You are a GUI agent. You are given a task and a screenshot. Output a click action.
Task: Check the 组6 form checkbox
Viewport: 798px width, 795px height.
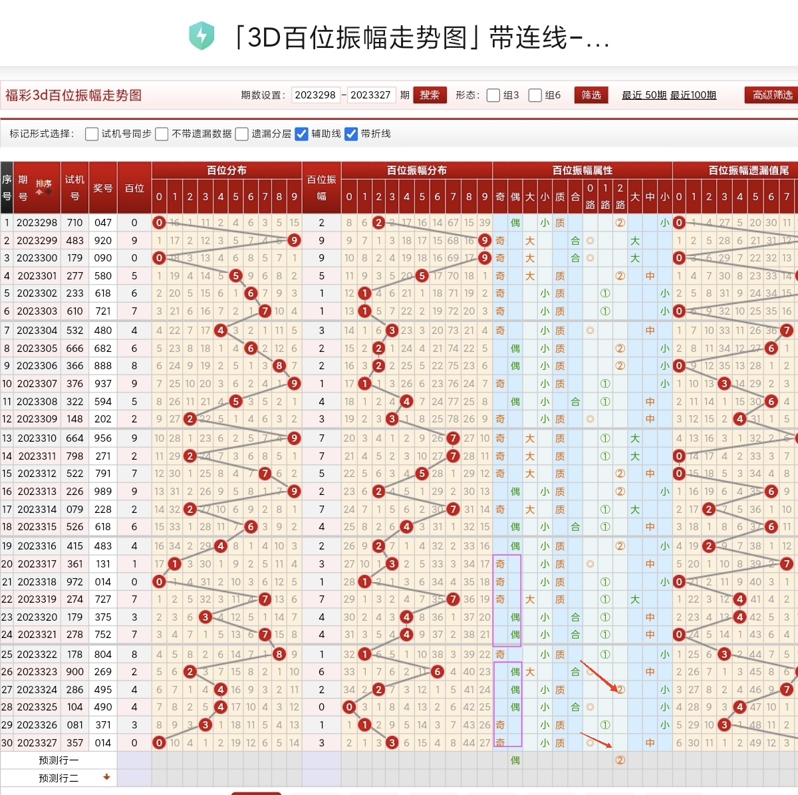(535, 94)
